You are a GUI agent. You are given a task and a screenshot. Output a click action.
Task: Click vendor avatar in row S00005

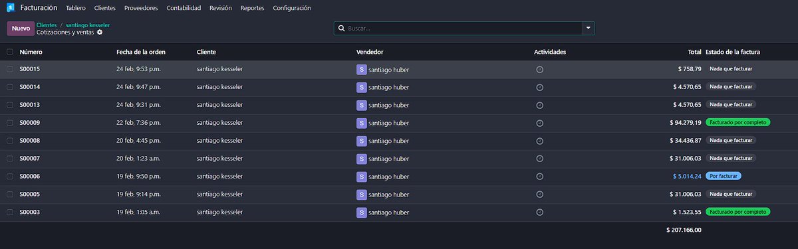pyautogui.click(x=362, y=195)
